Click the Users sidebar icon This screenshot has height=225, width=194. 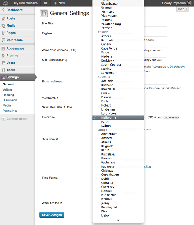click(3, 63)
